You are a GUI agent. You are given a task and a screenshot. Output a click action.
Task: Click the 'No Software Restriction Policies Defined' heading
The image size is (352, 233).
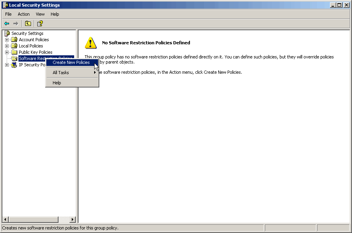[x=146, y=43]
